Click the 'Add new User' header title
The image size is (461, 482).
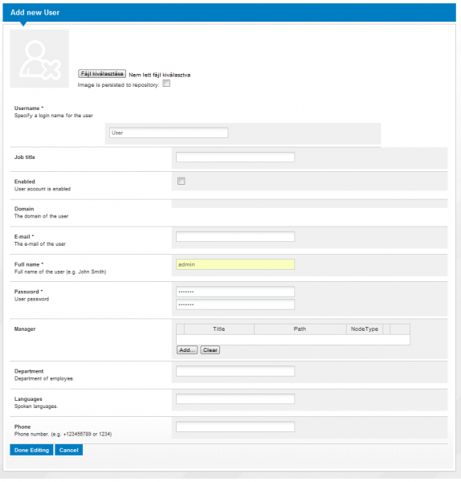[x=35, y=13]
